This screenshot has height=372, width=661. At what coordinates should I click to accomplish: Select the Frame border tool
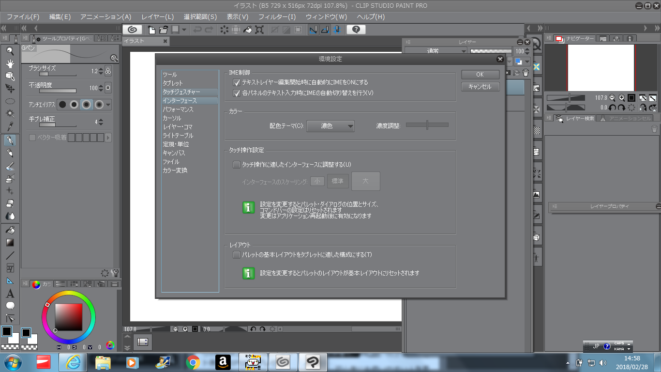10,268
